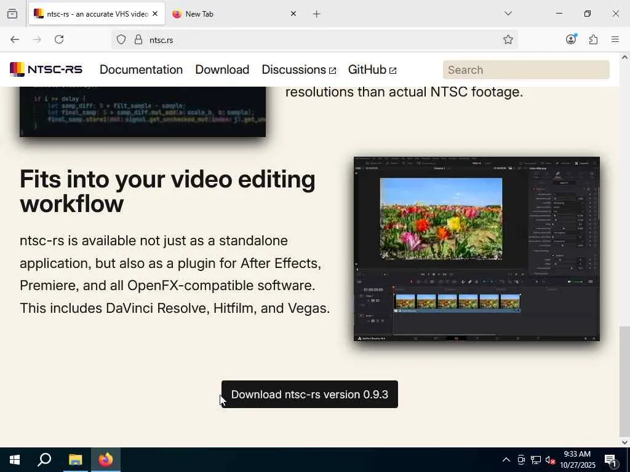Click the text "resolutions than actual NTSC footage."
This screenshot has width=630, height=472.
(404, 92)
